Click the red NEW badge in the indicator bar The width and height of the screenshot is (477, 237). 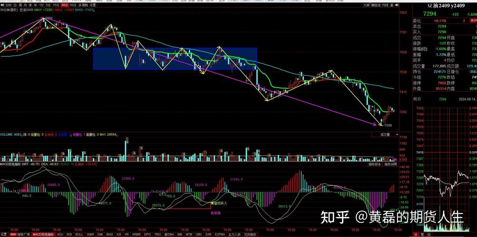pyautogui.click(x=13, y=234)
